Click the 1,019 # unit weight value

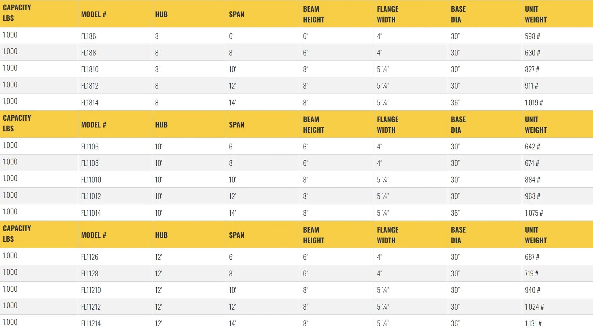click(534, 103)
